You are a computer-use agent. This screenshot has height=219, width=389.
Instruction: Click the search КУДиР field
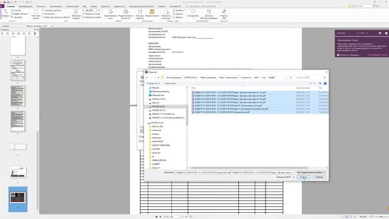click(x=310, y=77)
